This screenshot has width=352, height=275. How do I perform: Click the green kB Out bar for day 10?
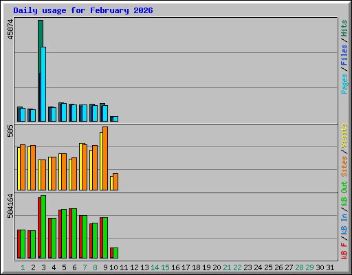[115, 253]
